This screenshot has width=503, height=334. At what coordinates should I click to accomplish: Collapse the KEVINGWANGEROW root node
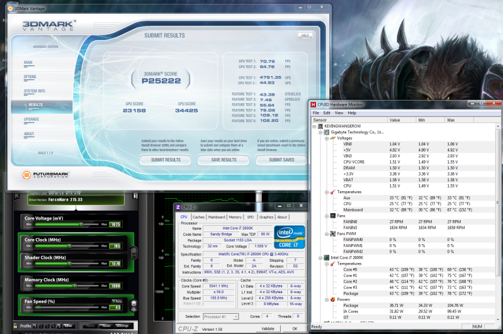[314, 126]
